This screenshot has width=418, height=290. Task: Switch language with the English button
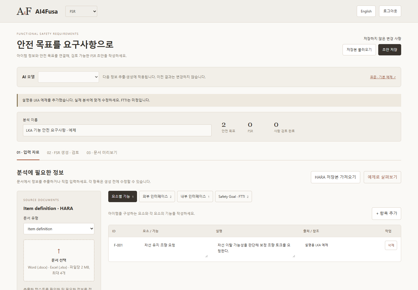coord(366,11)
